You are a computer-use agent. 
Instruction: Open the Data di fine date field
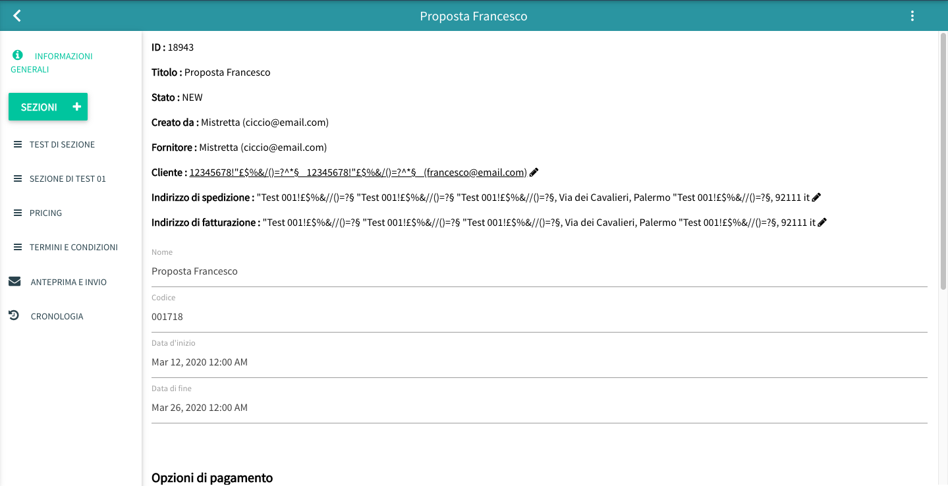pos(539,408)
